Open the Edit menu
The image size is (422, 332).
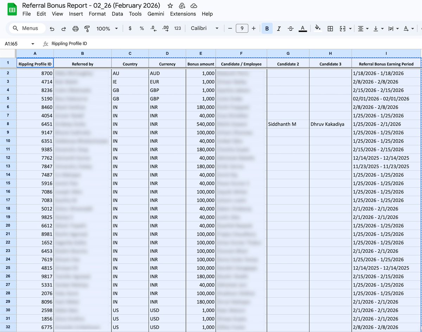pyautogui.click(x=41, y=14)
